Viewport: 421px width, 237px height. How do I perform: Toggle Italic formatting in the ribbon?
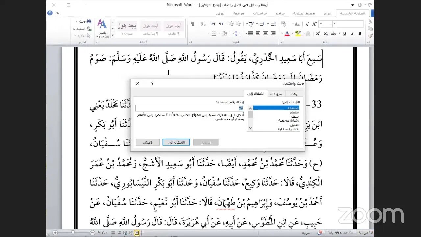(x=352, y=33)
